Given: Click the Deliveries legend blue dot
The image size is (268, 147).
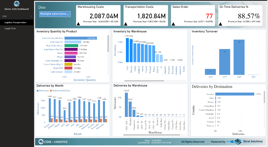Looking at the screenshot, I should click(38, 91).
